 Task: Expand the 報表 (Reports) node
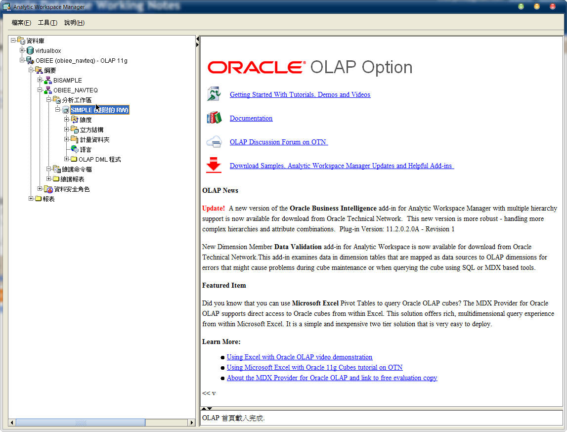[31, 198]
